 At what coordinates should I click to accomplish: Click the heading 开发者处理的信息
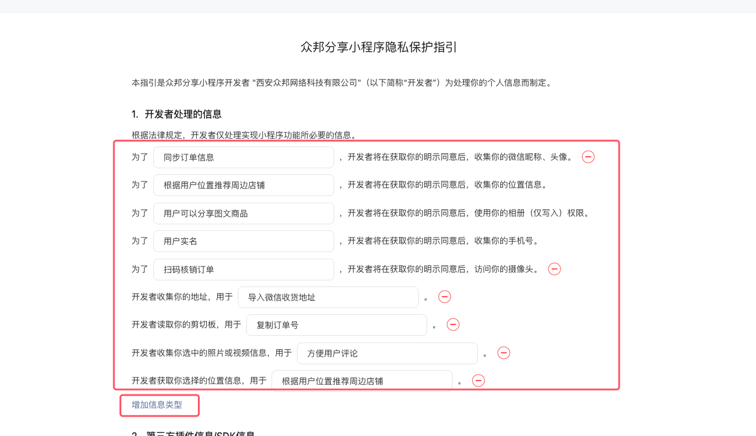point(183,114)
